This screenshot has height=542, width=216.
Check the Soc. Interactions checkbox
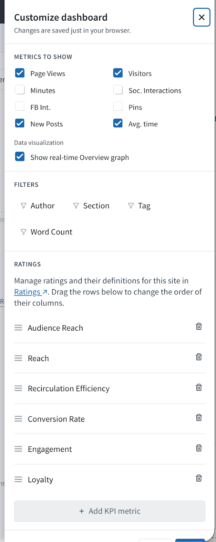pos(118,90)
